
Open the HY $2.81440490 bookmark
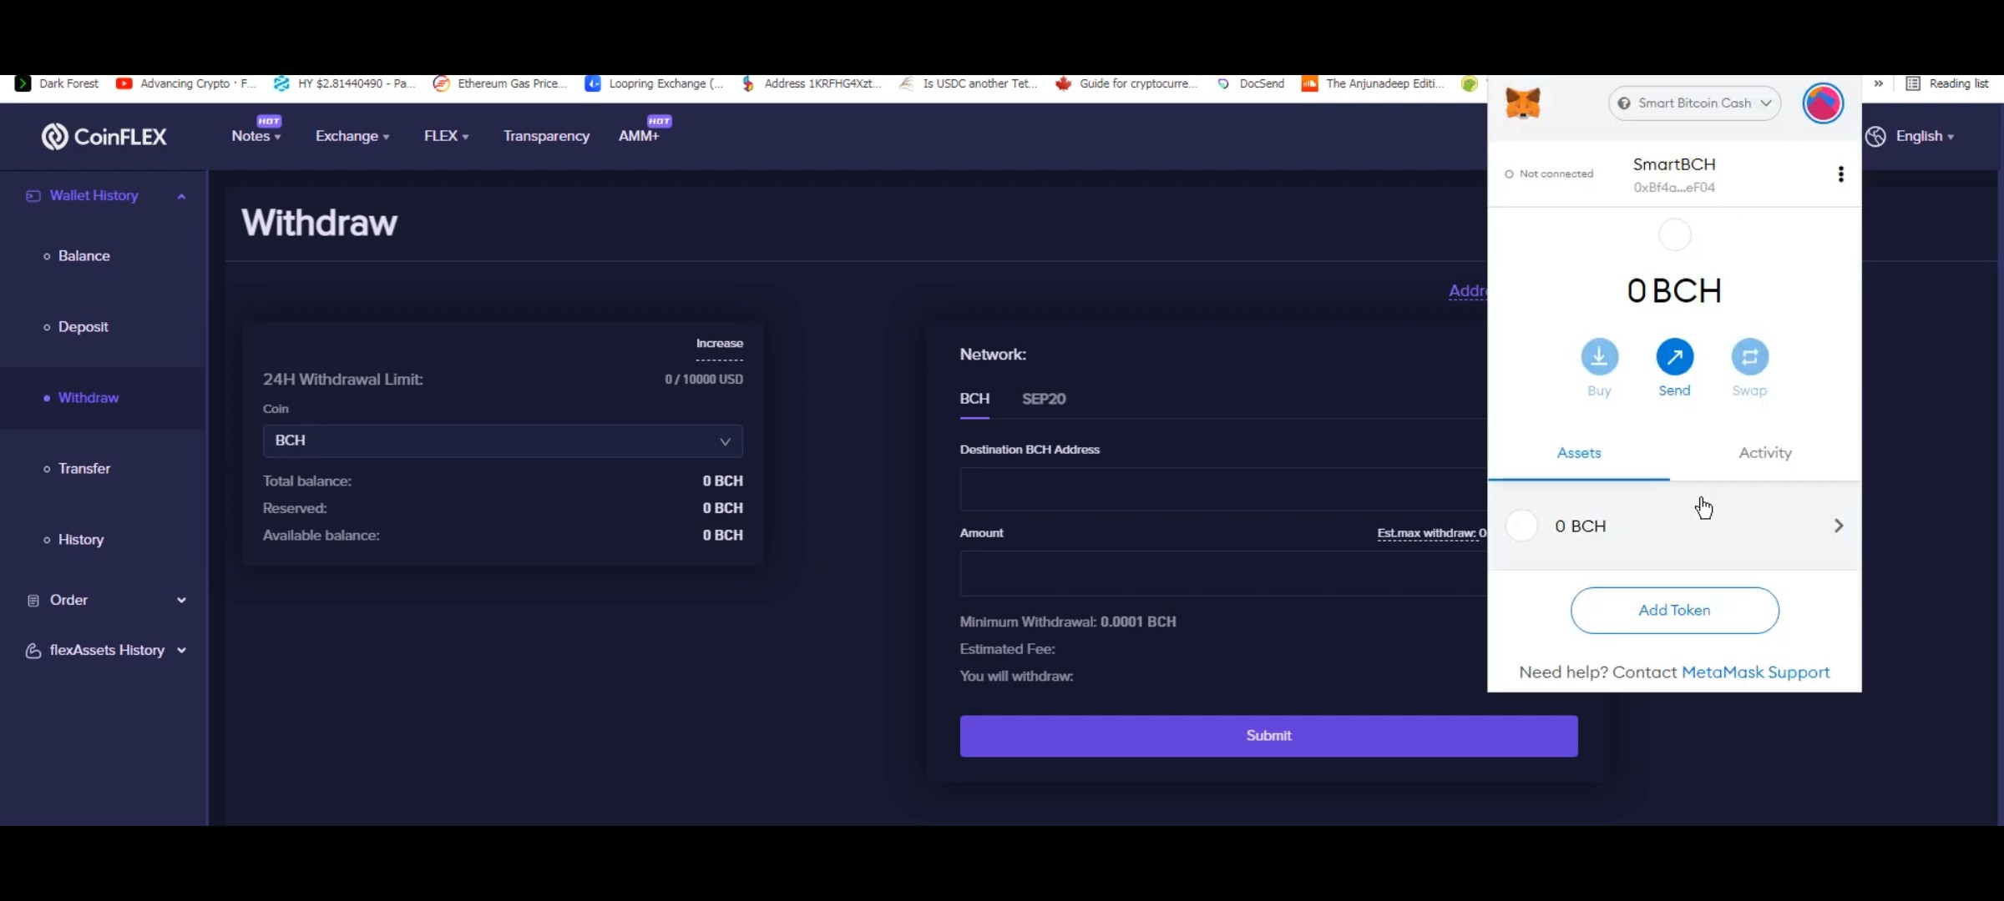pos(344,83)
